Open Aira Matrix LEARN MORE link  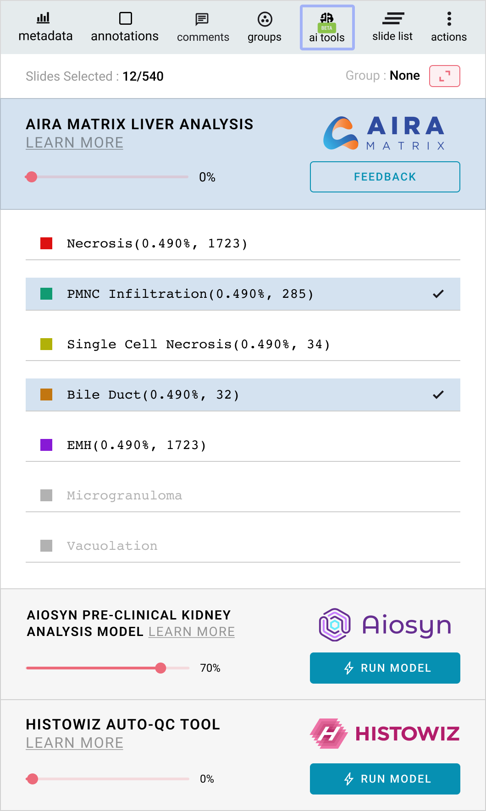click(74, 143)
